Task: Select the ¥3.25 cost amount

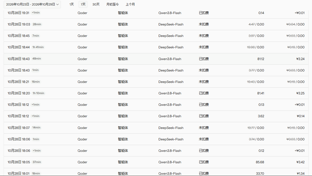Action: [x=300, y=93]
